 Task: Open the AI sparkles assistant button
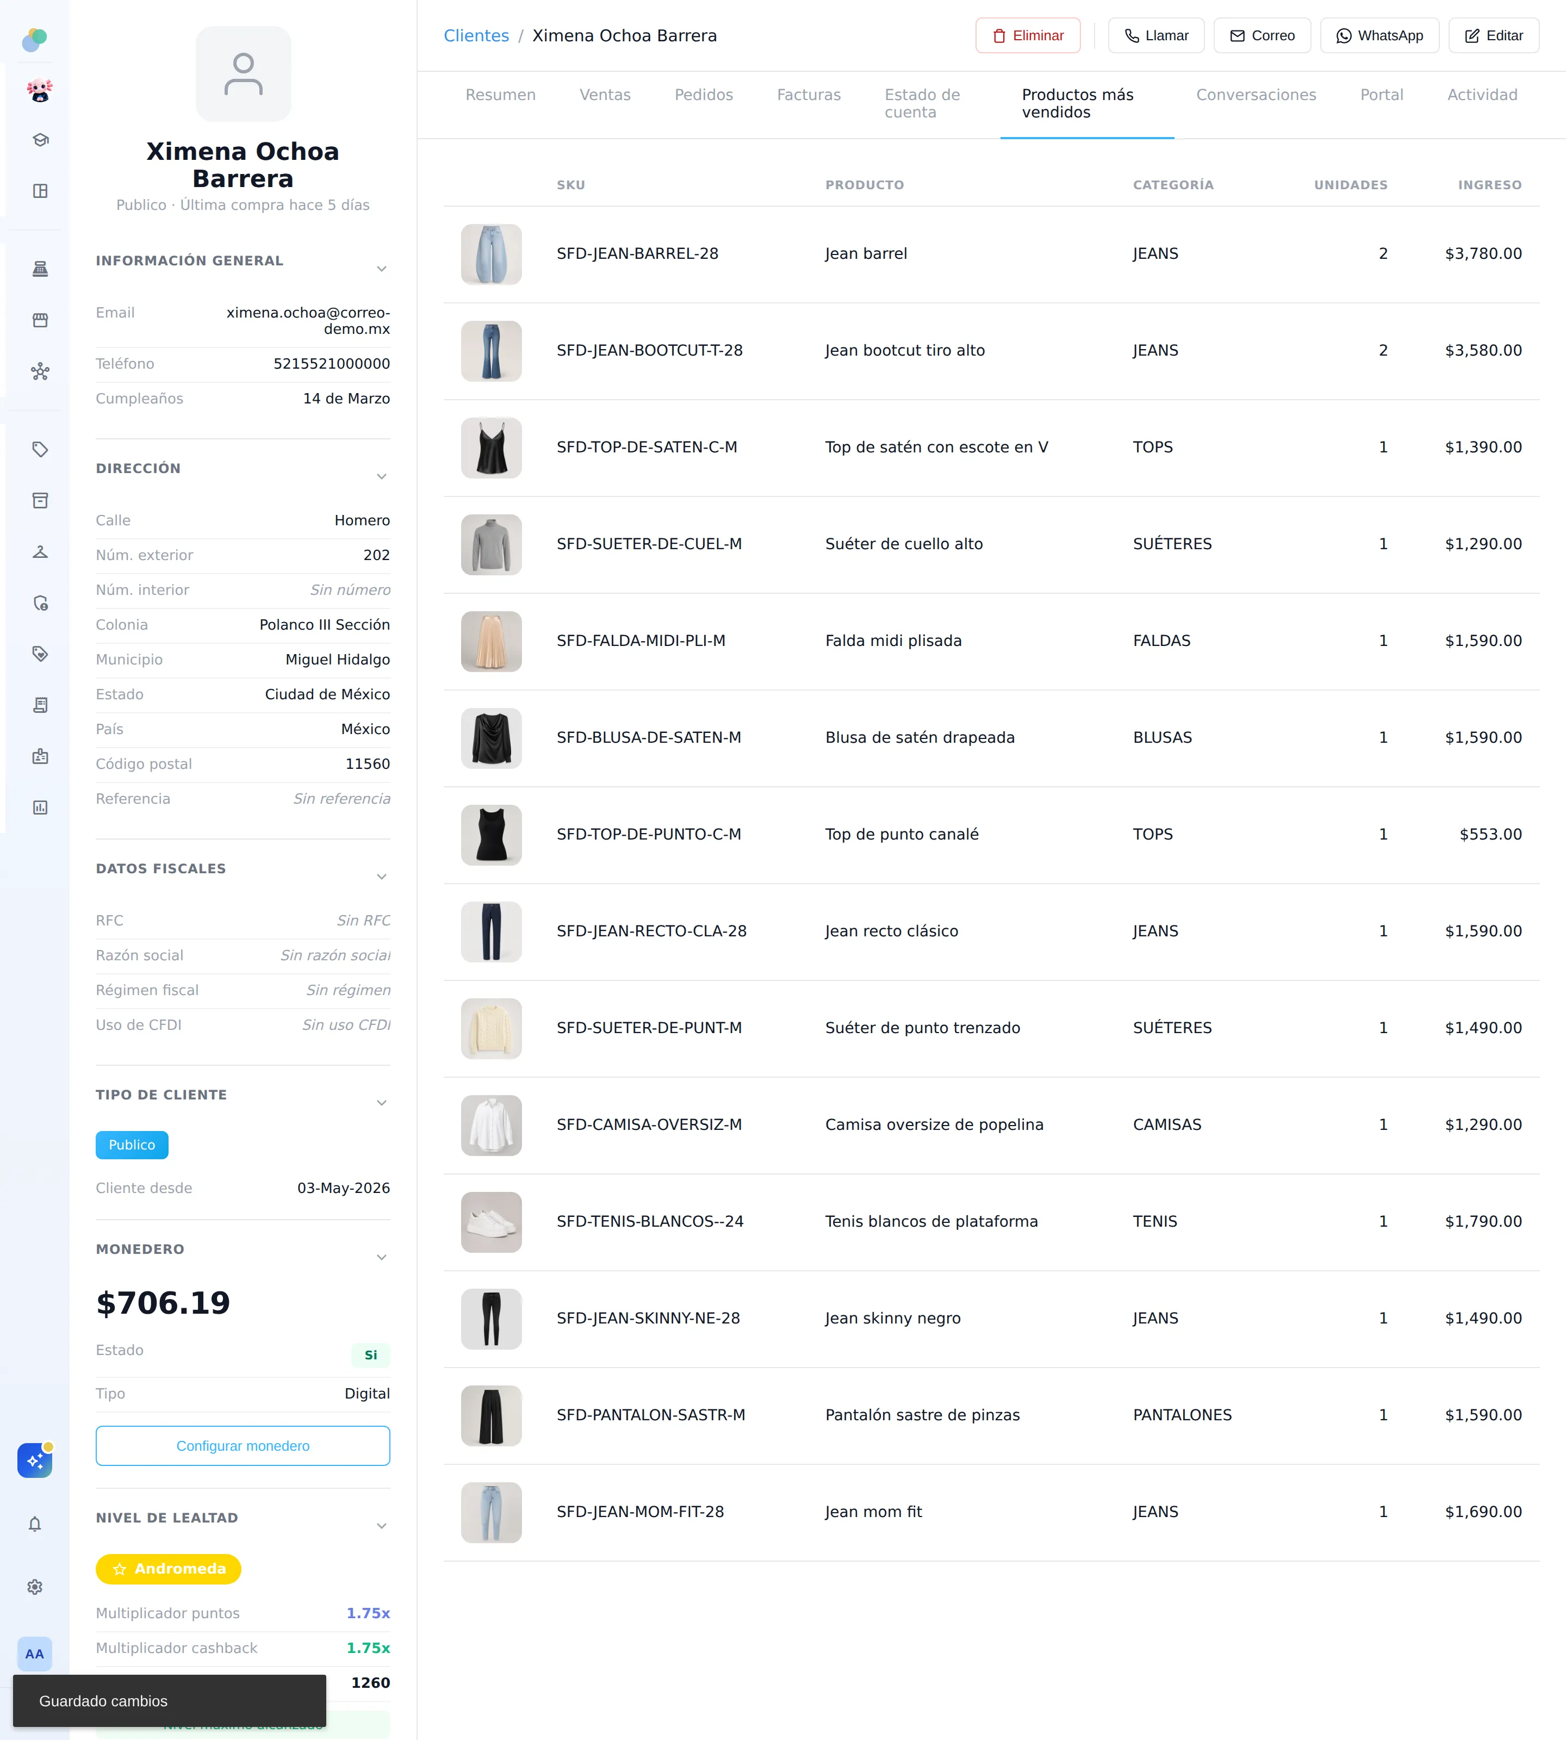pos(34,1461)
